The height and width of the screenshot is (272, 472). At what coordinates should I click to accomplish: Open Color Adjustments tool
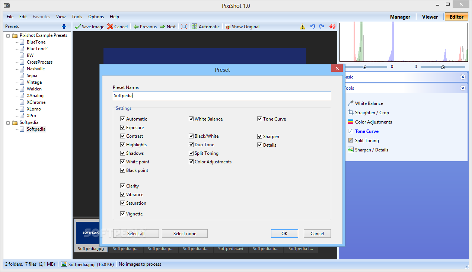(x=370, y=122)
